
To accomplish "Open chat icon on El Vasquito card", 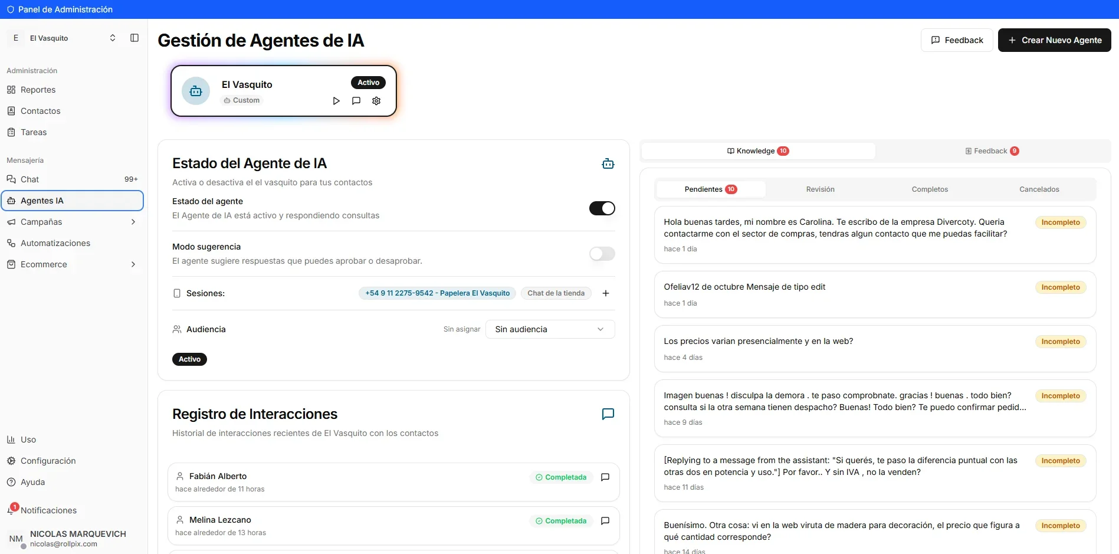I will tap(356, 101).
